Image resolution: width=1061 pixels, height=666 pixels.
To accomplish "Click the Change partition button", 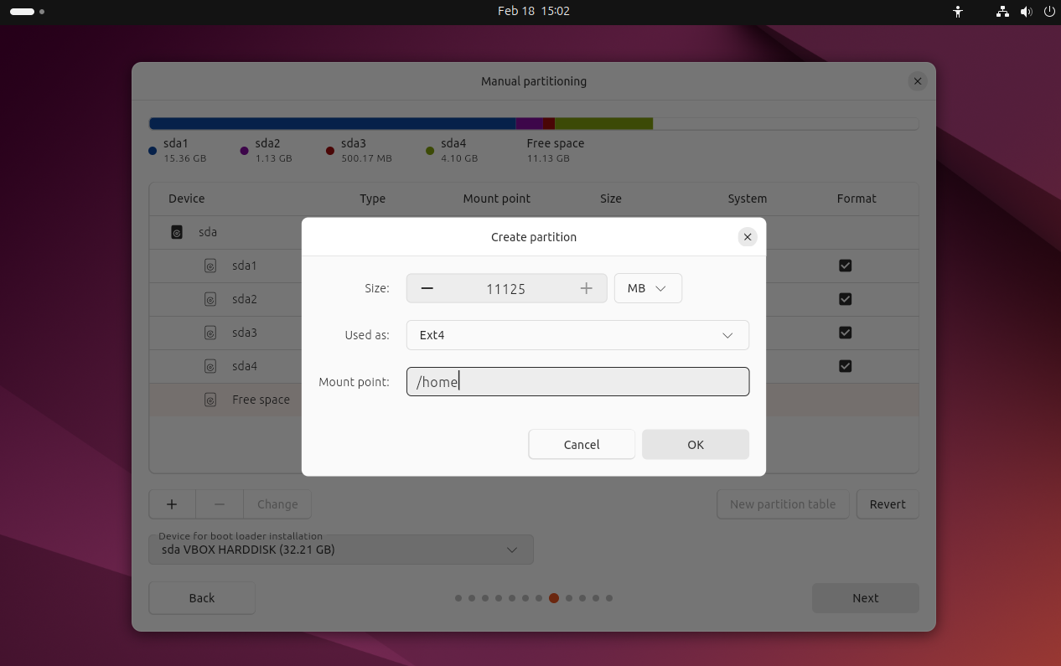I will (277, 504).
